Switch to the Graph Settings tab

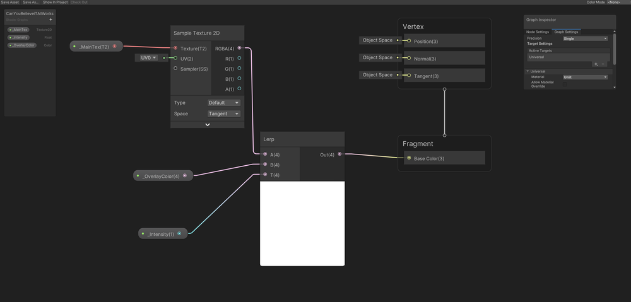click(566, 32)
